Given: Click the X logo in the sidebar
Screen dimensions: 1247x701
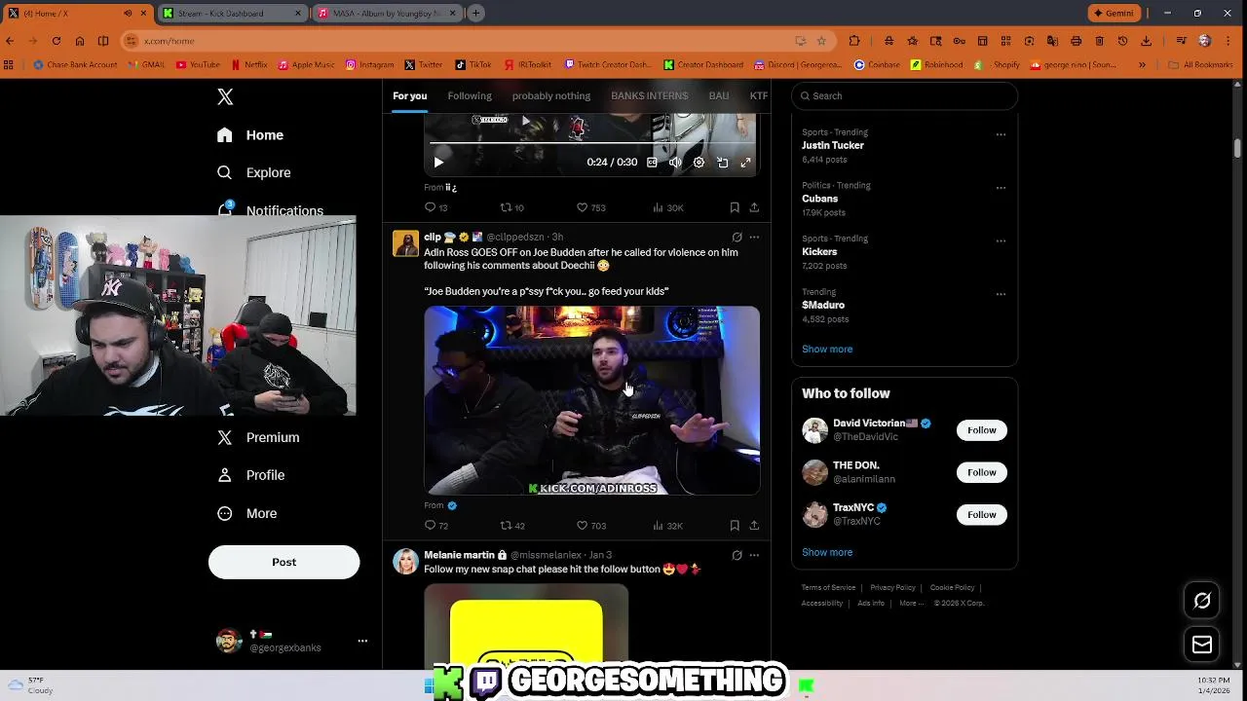Looking at the screenshot, I should tap(225, 96).
